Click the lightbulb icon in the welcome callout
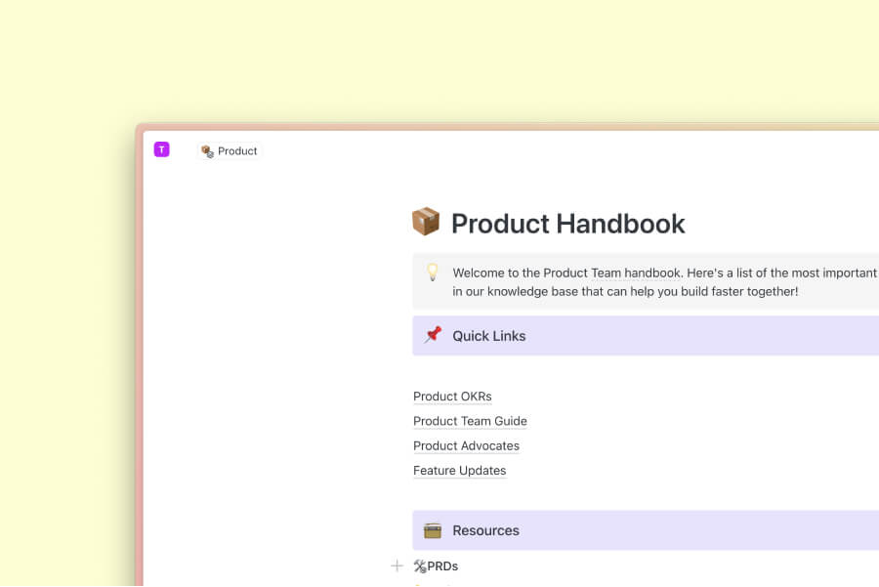The width and height of the screenshot is (879, 587). click(433, 273)
